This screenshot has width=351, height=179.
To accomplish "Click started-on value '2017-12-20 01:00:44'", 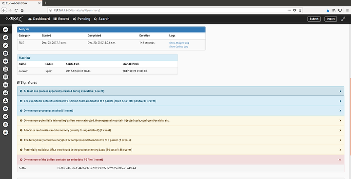I will [x=78, y=71].
